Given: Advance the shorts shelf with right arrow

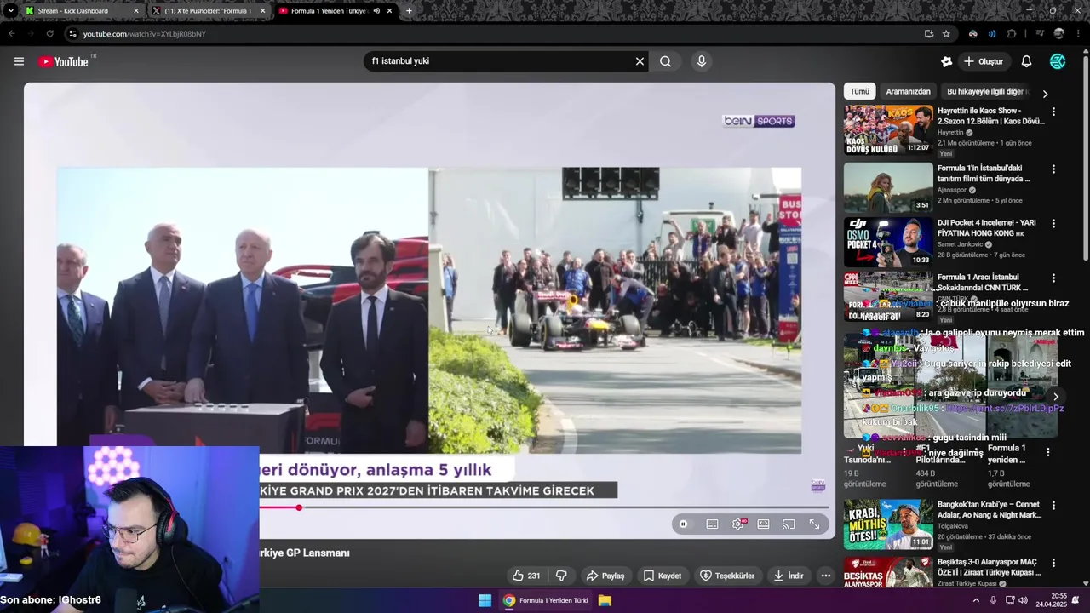Looking at the screenshot, I should (x=1055, y=397).
